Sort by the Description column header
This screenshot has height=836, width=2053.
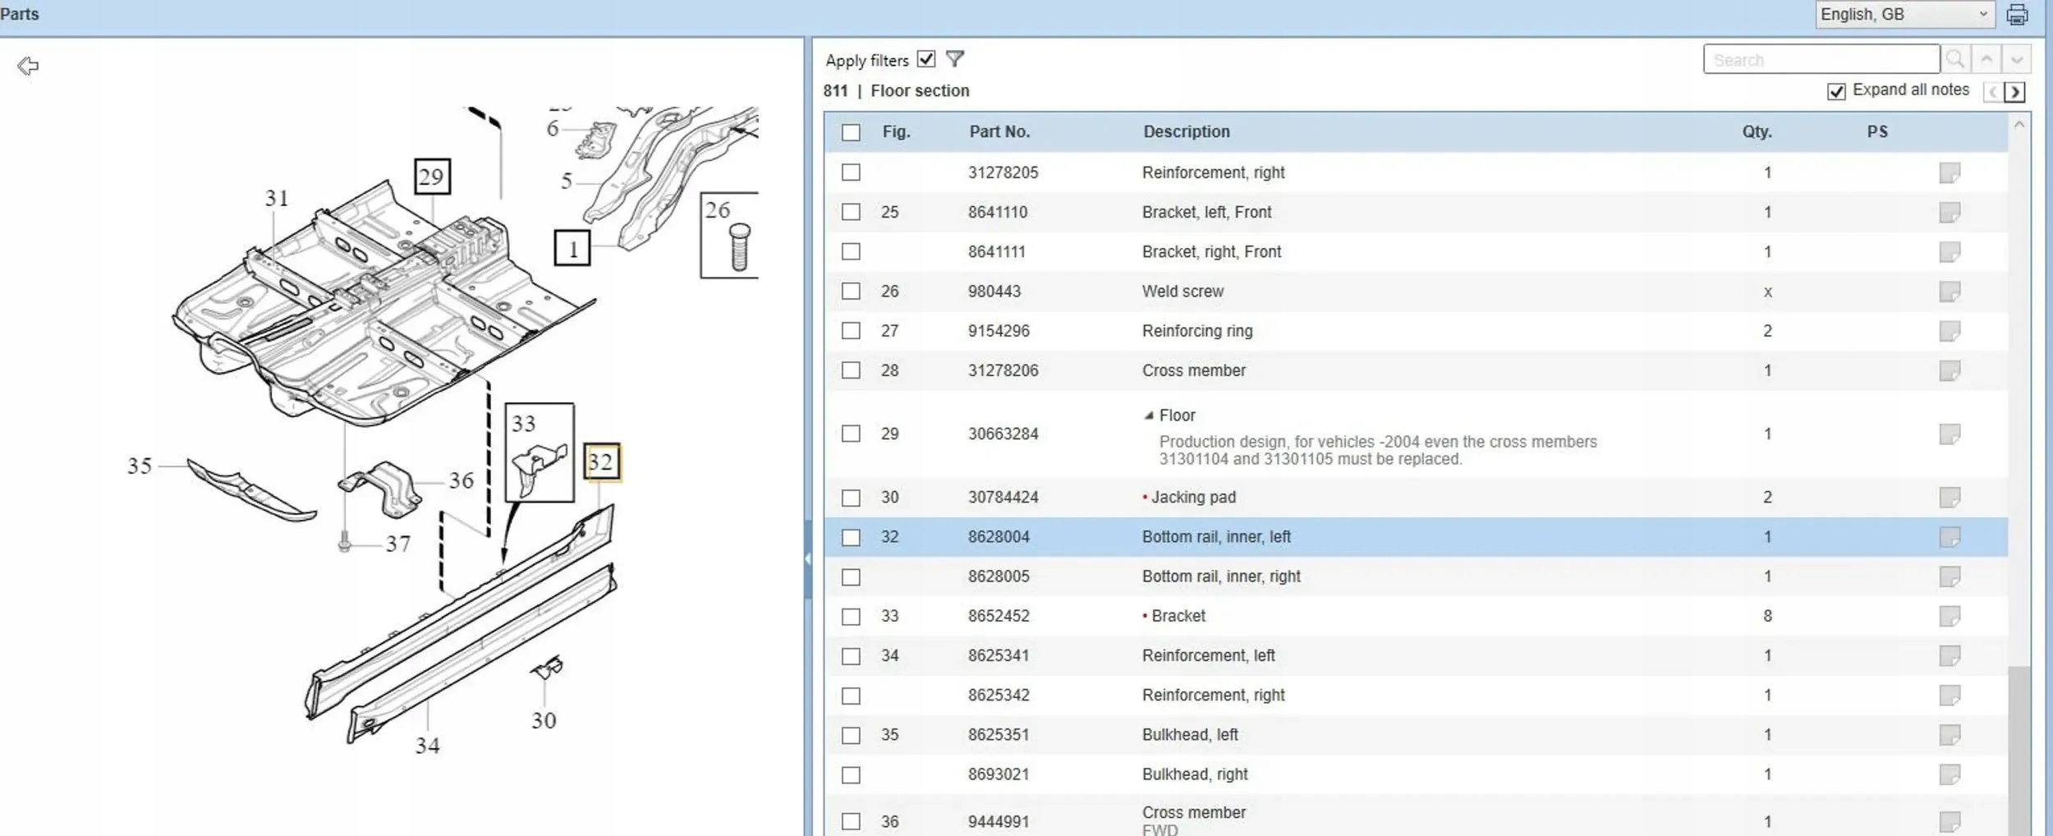(x=1187, y=132)
